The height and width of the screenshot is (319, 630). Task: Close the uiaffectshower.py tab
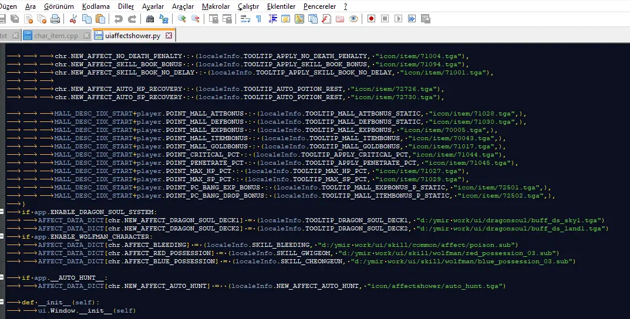click(x=169, y=35)
